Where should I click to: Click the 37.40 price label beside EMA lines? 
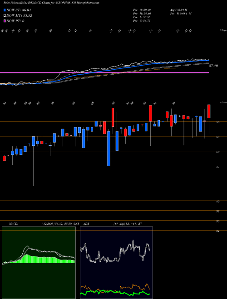[213, 66]
